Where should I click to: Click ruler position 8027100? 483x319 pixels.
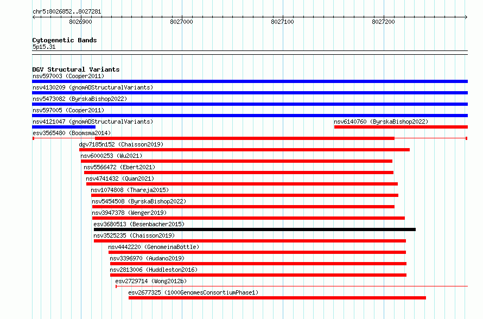pos(282,22)
